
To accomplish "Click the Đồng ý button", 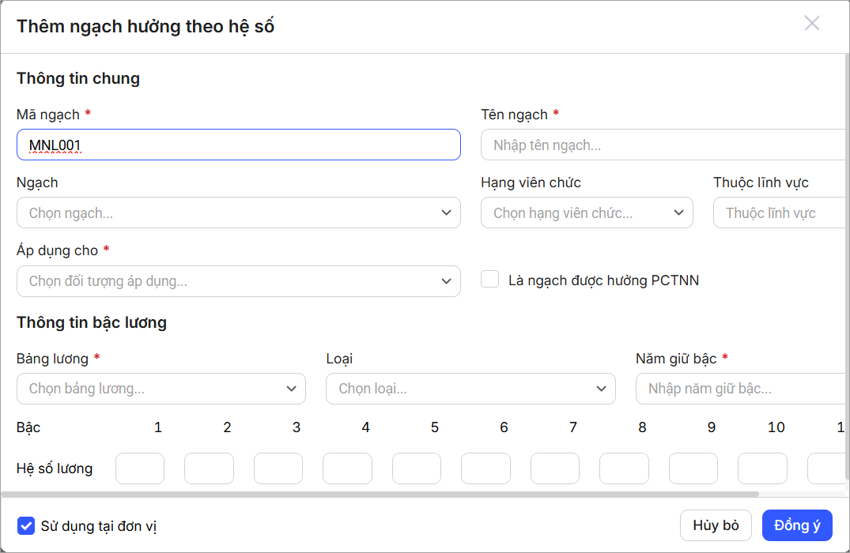I will coord(797,525).
